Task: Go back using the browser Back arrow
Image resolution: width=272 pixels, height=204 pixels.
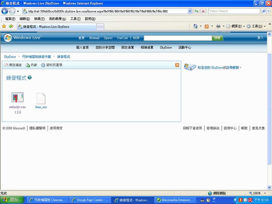Action: (x=5, y=11)
